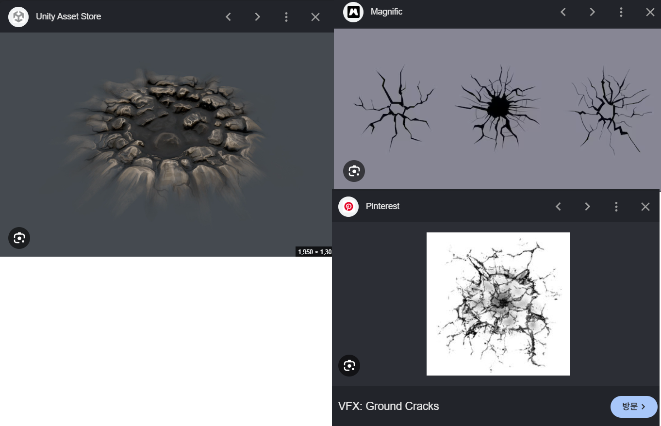Screen dimensions: 661x426
Task: Go to previous image in Magnific panel
Action: pos(563,12)
